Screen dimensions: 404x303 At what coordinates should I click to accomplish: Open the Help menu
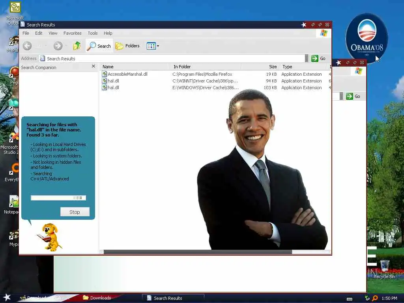click(x=108, y=33)
